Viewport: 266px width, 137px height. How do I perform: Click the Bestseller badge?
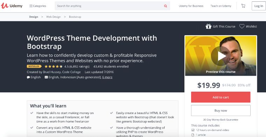[x=34, y=66]
